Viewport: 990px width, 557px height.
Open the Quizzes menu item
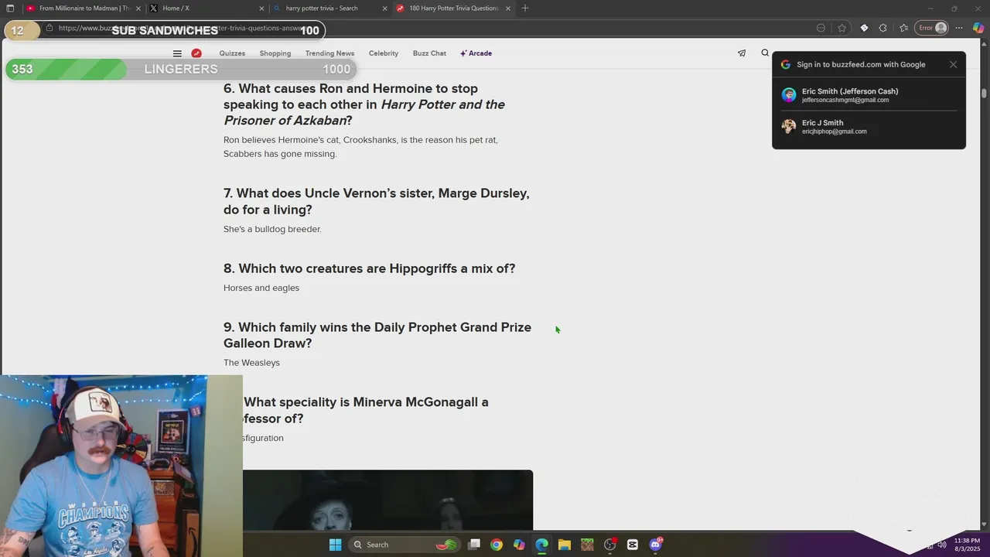click(232, 53)
